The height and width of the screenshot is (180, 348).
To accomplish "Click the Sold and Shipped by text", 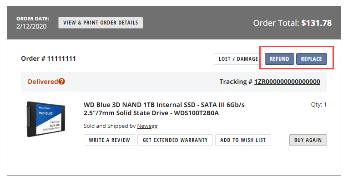I will click(110, 126).
